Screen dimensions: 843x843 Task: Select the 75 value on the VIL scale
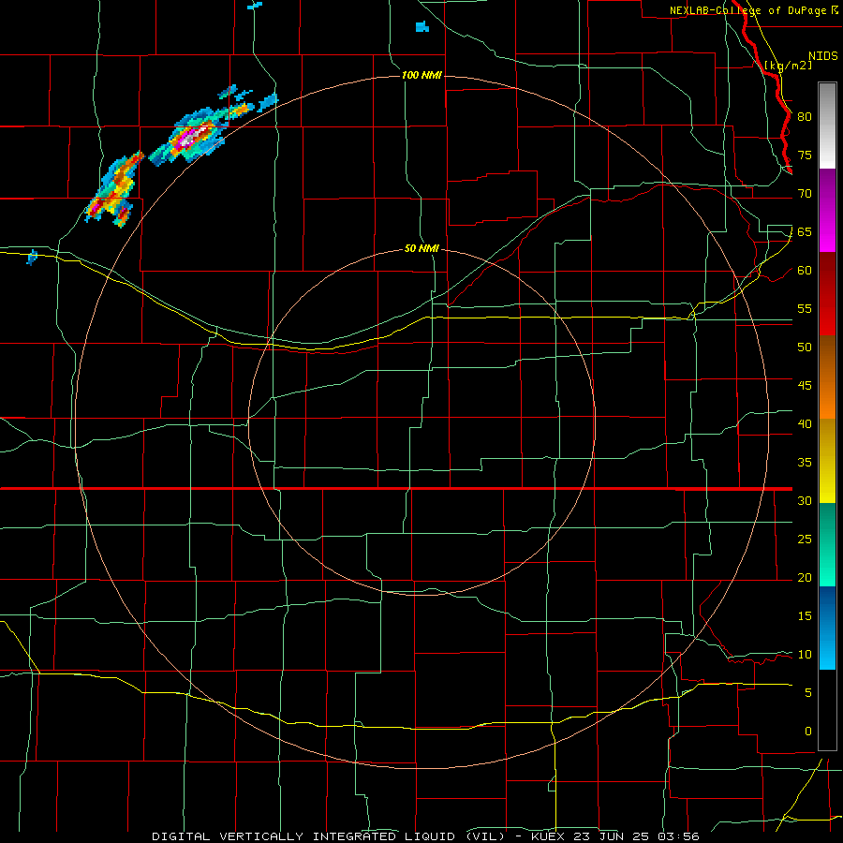pyautogui.click(x=805, y=155)
